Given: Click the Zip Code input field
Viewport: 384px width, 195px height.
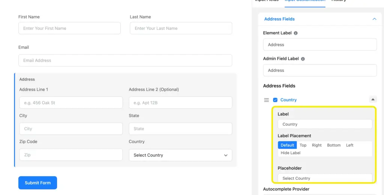Looking at the screenshot, I should click(71, 155).
